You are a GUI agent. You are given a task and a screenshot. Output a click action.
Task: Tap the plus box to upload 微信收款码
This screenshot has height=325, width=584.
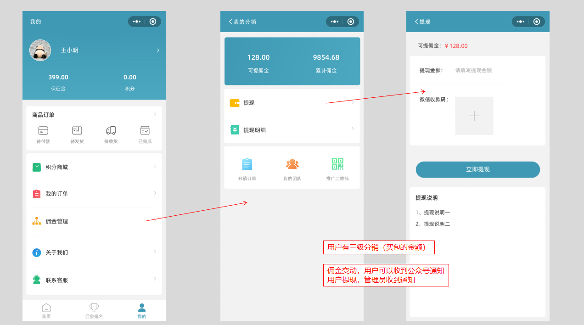click(474, 116)
